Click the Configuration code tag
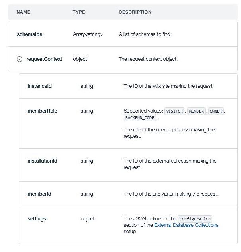This screenshot has height=252, width=241. (195, 219)
